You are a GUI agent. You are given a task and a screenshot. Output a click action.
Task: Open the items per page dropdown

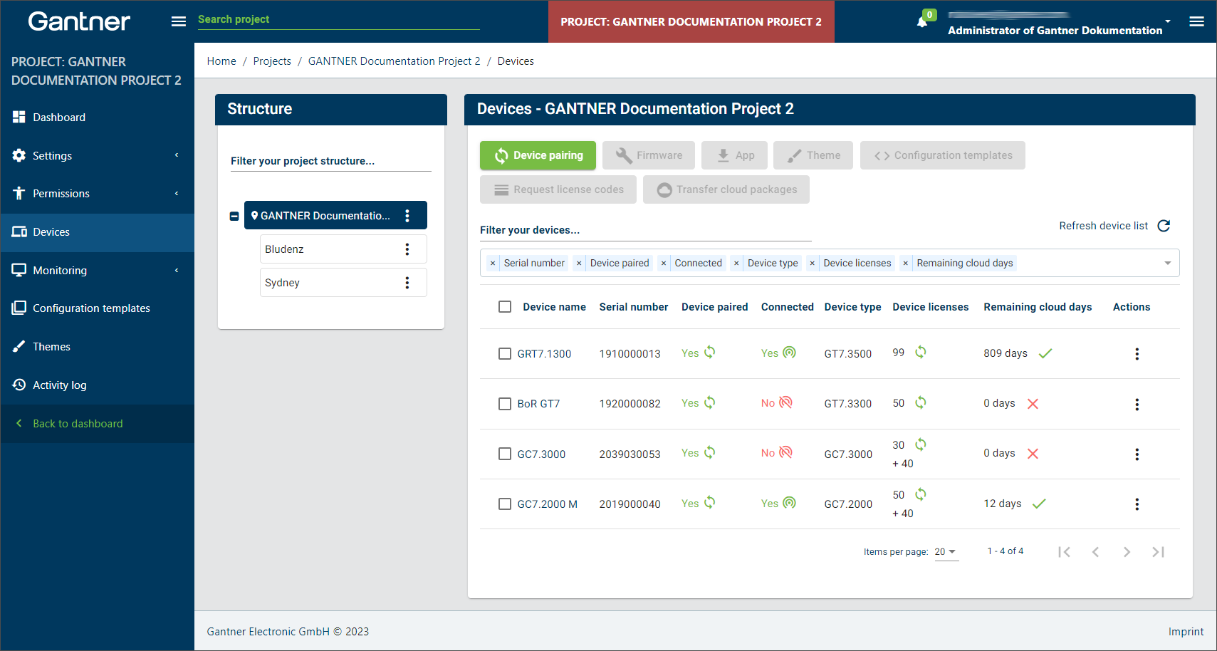coord(946,552)
